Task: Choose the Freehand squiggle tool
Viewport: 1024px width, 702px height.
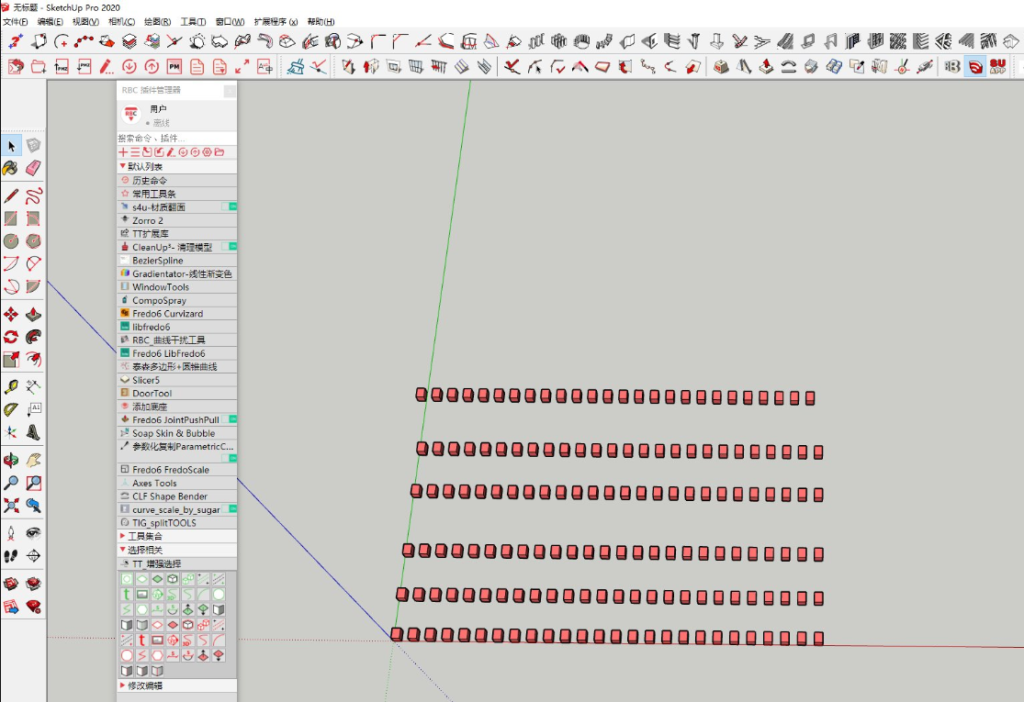Action: tap(33, 195)
